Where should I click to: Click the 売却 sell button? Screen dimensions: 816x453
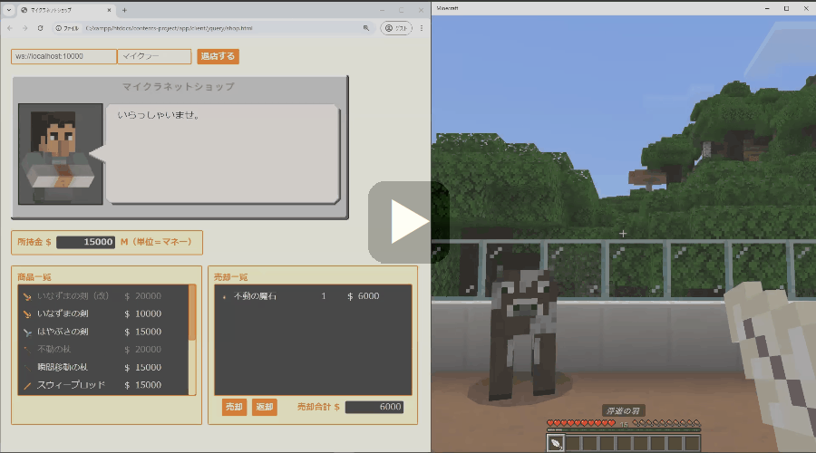[x=234, y=407]
